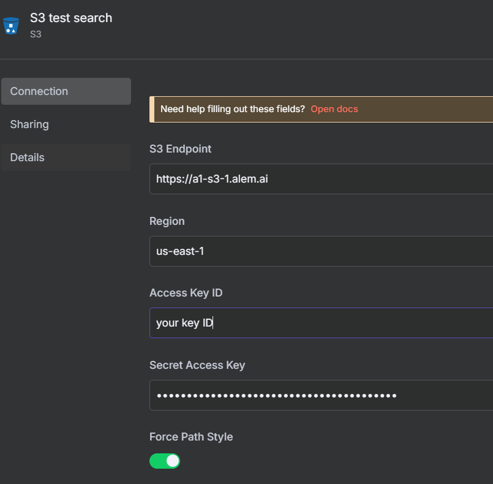Click the blue S3 bucket icon
This screenshot has width=493, height=484.
[11, 25]
